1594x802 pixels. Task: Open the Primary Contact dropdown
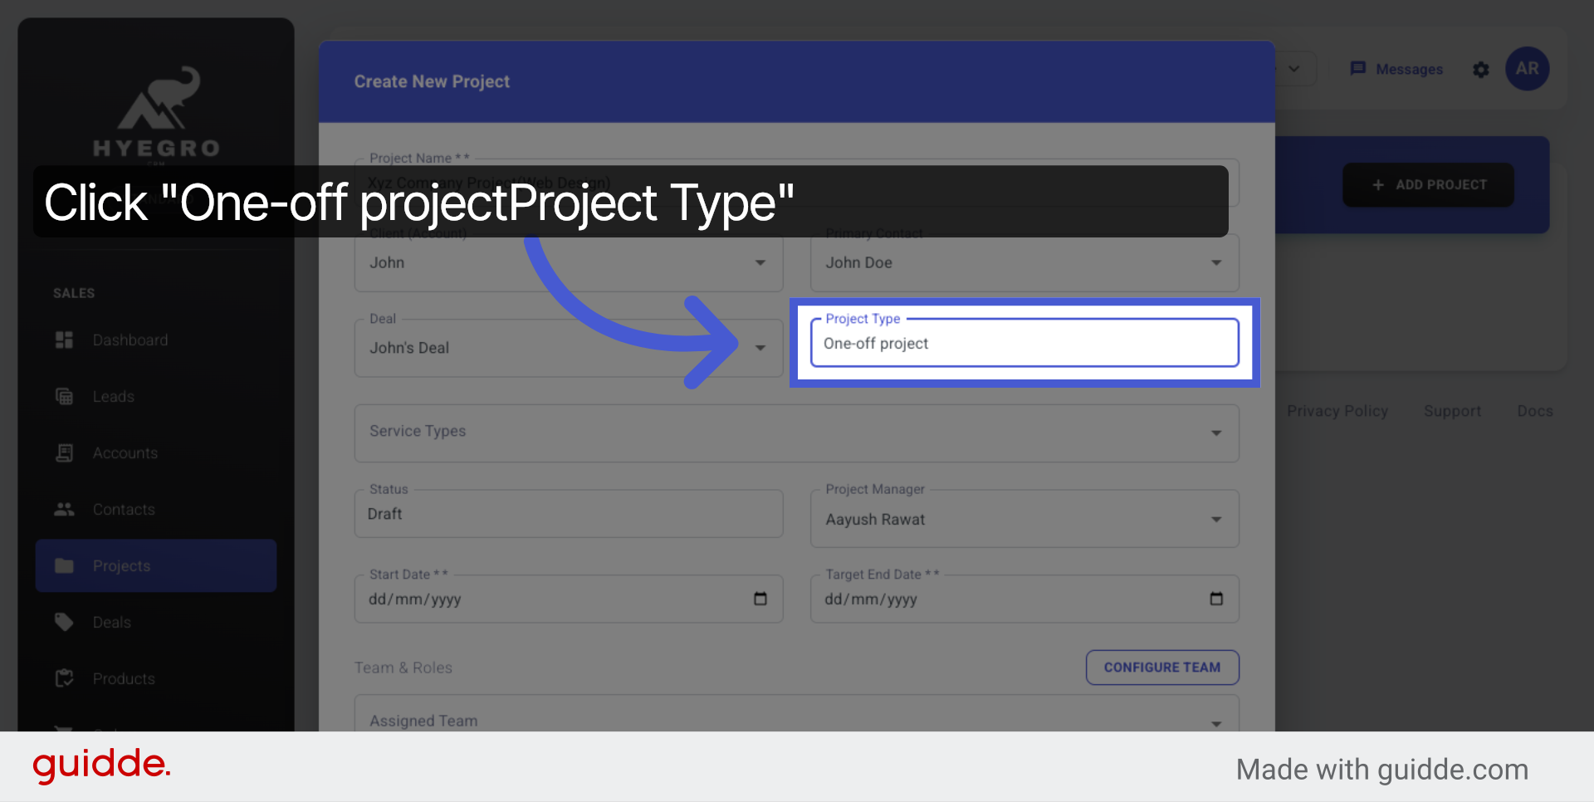click(1215, 262)
